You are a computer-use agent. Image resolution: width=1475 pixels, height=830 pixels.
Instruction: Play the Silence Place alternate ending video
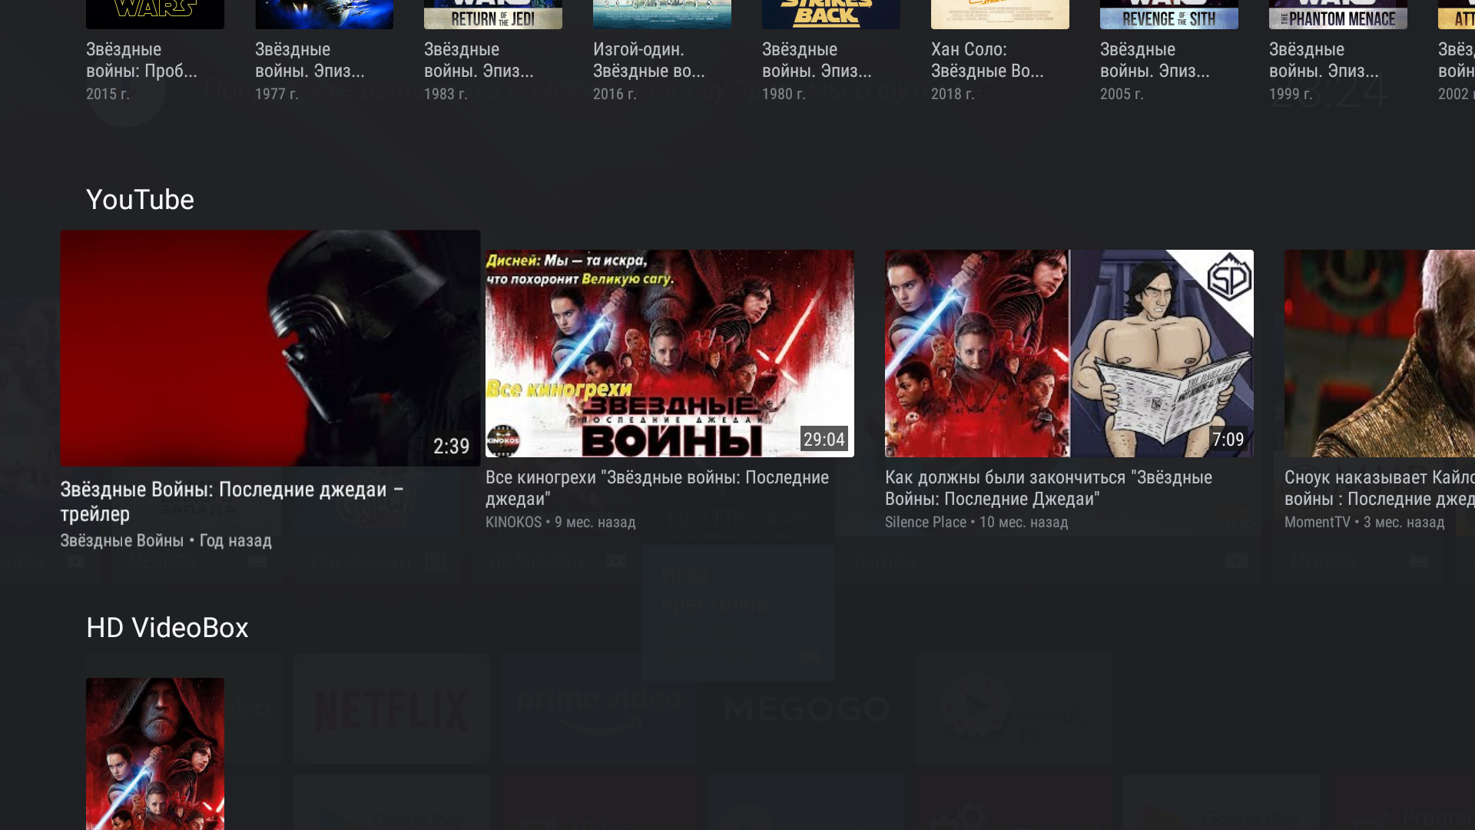pyautogui.click(x=1069, y=354)
